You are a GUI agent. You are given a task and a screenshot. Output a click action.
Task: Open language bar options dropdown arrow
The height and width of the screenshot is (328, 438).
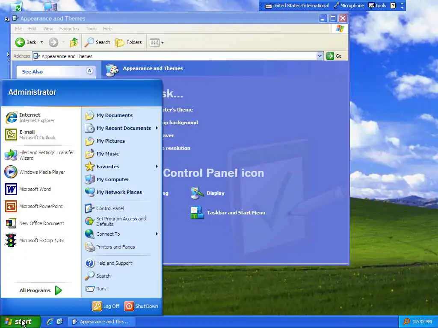coord(402,8)
